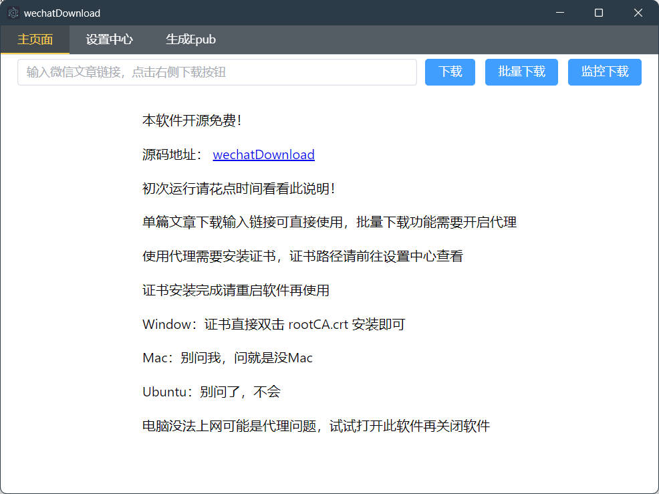Click the Window rootCA.crt instruction line

274,324
